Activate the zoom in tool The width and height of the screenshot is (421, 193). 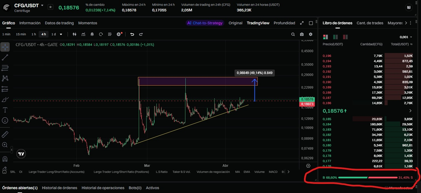pos(5,145)
